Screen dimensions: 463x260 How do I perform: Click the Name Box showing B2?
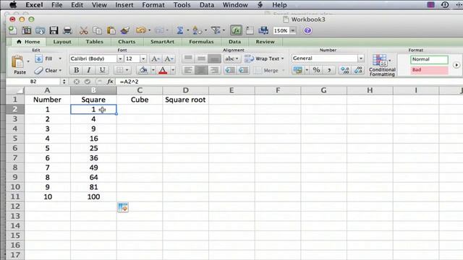point(33,82)
